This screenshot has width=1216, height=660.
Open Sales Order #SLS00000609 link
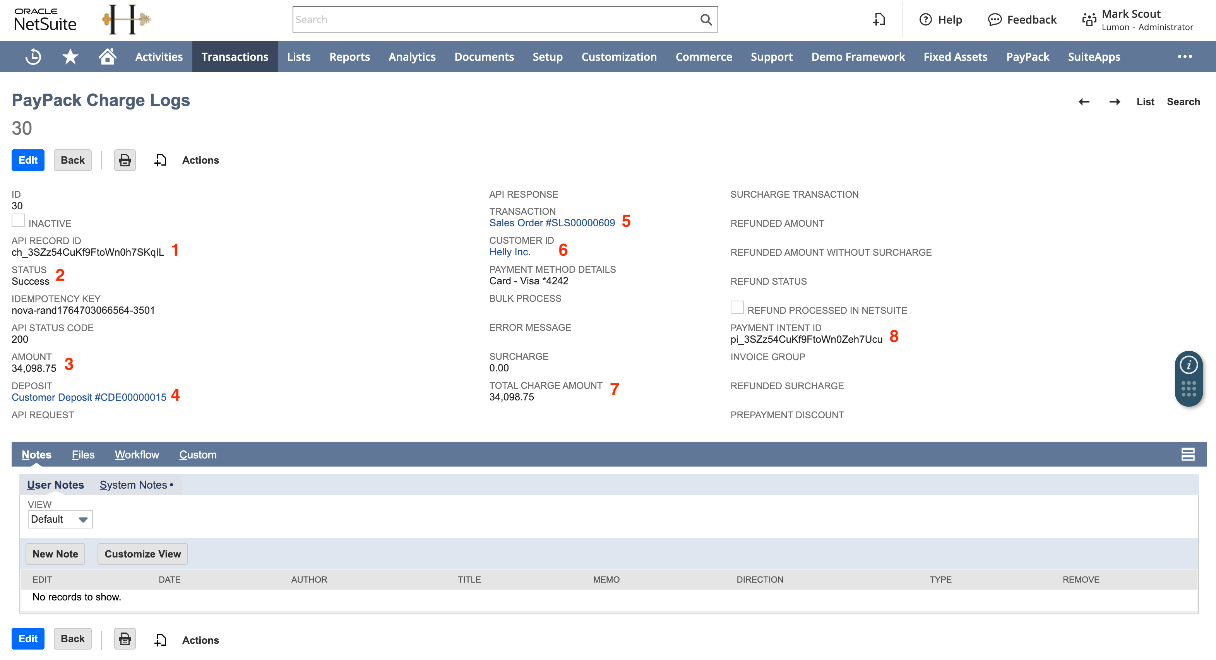552,223
